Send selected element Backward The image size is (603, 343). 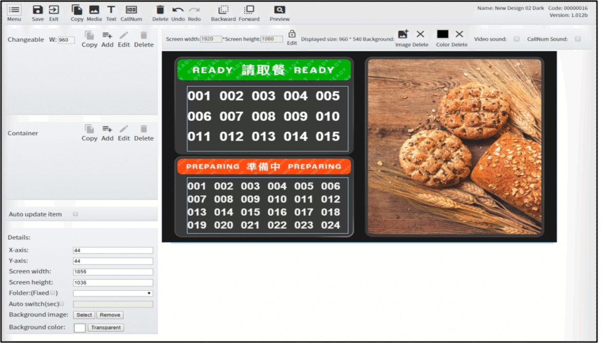[223, 13]
